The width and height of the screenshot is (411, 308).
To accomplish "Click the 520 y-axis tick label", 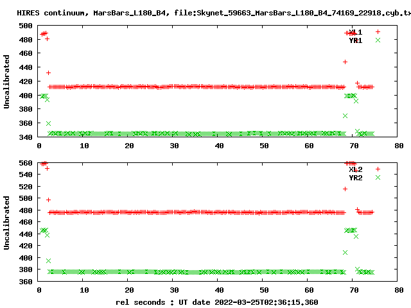I will coord(26,187).
